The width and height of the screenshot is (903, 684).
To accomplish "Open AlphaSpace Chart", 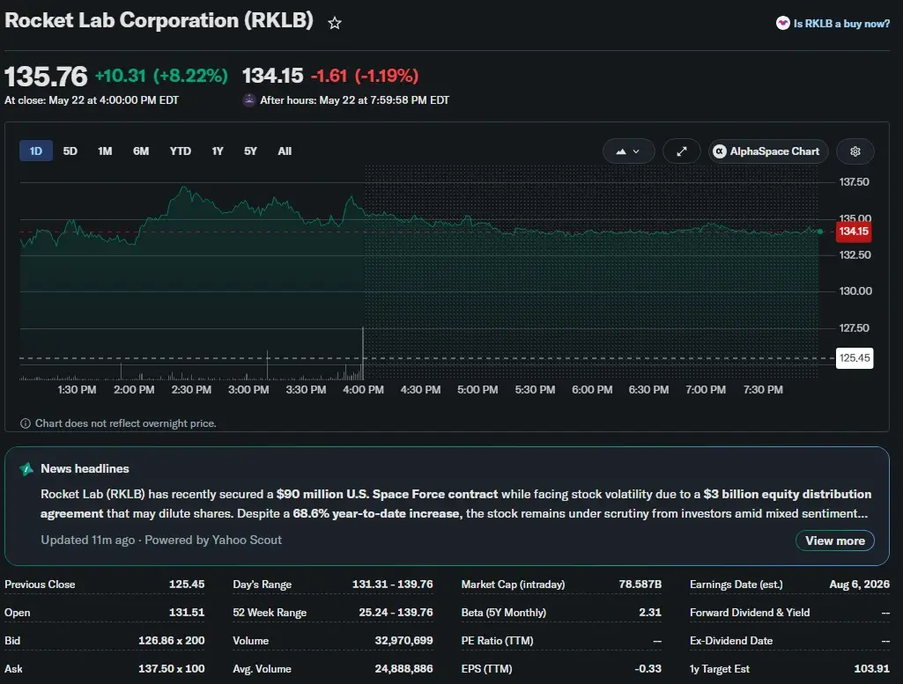I will pyautogui.click(x=767, y=151).
